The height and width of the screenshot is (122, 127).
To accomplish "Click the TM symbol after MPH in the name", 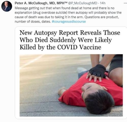I will pos(66,3).
